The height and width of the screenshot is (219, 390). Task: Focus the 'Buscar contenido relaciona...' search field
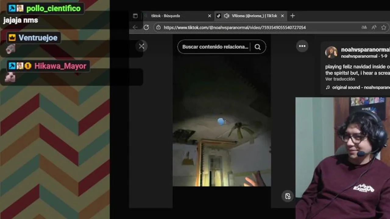tap(215, 47)
